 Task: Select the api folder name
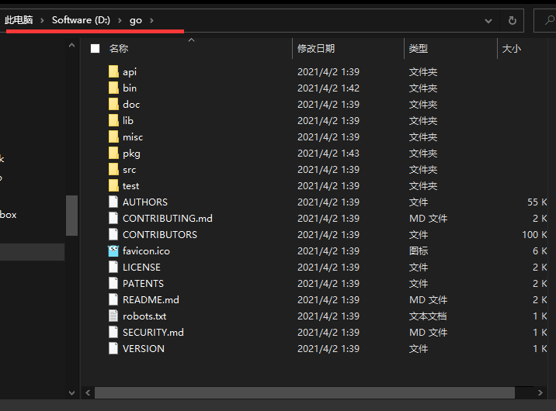pos(130,72)
